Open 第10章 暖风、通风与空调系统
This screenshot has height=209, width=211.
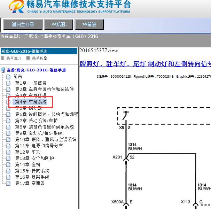coord(46,140)
